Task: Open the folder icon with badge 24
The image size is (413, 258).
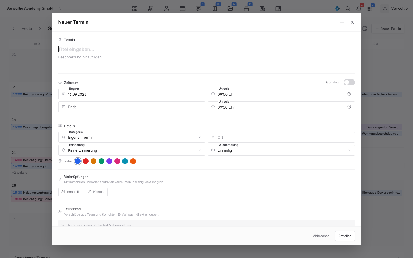Action: [230, 9]
